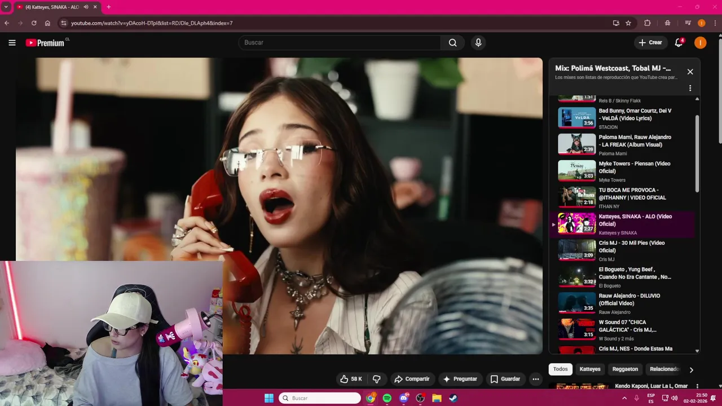Viewport: 722px width, 406px height.
Task: Select the Katteyes filter chip
Action: point(590,369)
